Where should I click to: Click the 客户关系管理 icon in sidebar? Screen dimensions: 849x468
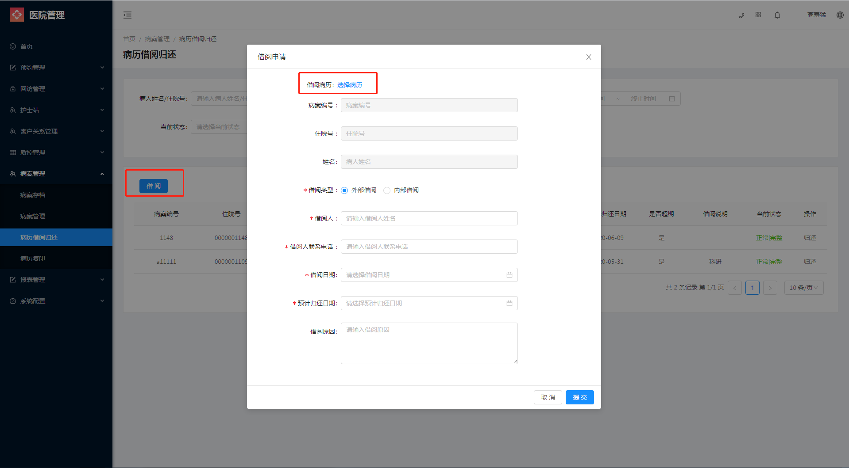click(x=13, y=131)
